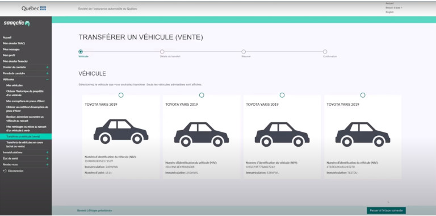Click the car icon on the 538WWL card
Image resolution: width=436 pixels, height=216 pixels.
(282, 134)
